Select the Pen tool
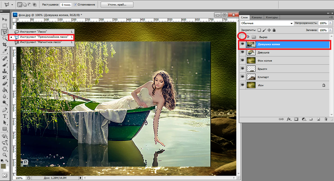The image size is (334, 181). pyautogui.click(x=4, y=110)
